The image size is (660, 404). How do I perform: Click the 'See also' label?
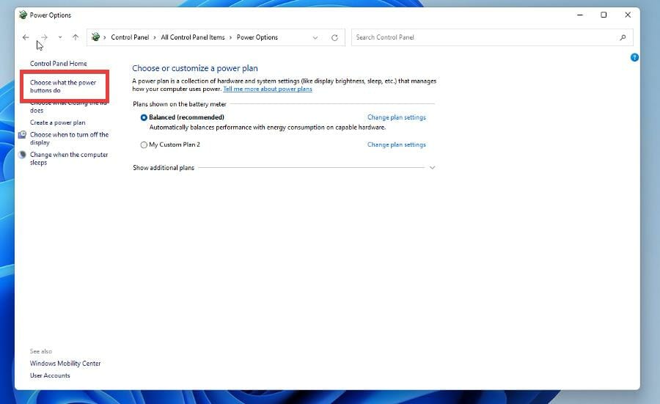pyautogui.click(x=41, y=351)
